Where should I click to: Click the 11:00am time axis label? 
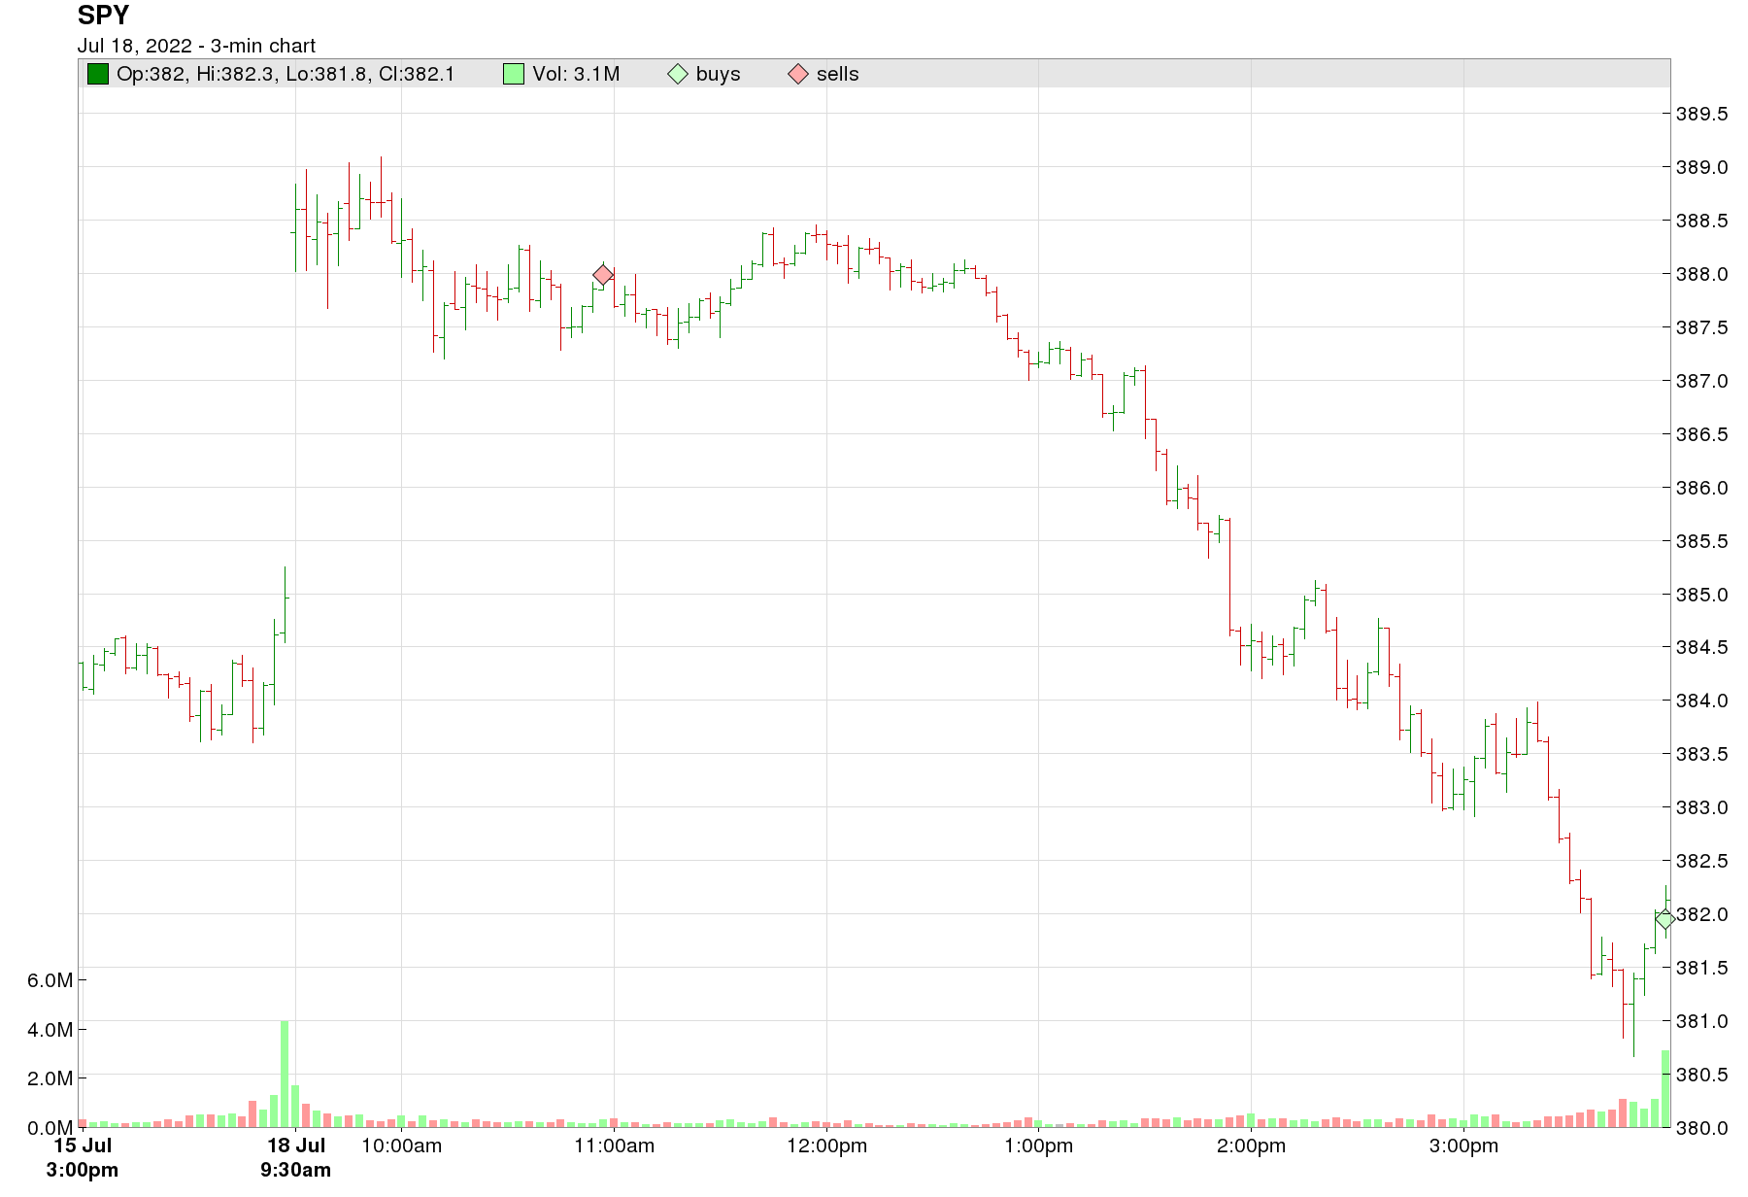point(615,1146)
